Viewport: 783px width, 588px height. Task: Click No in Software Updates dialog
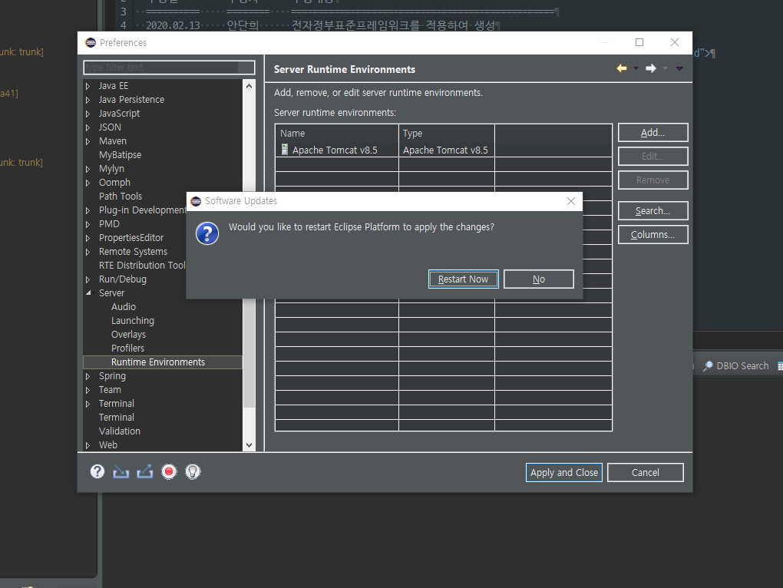click(x=538, y=279)
